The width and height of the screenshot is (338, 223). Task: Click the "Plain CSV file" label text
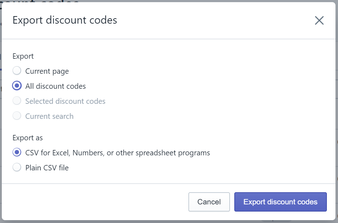pos(47,168)
